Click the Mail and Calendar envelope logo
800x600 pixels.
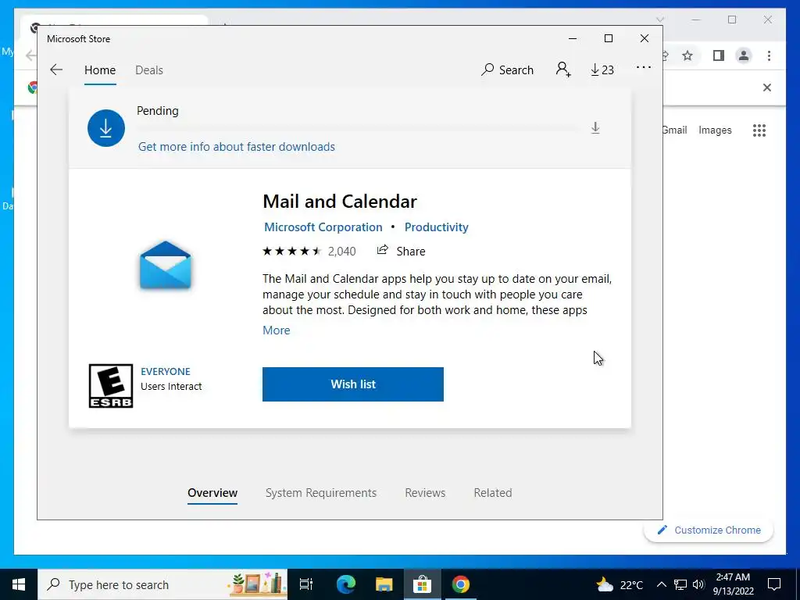(x=166, y=266)
